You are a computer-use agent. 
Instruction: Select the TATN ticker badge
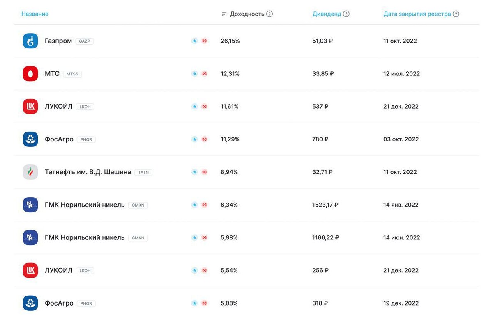143,173
